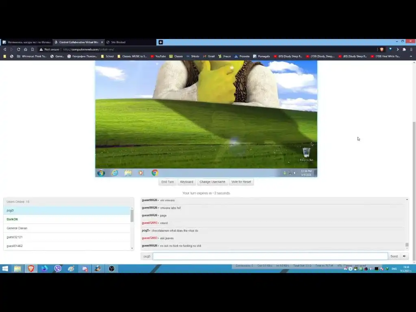
Task: Click pog5's message about chocolateman virus
Action: [x=175, y=231]
